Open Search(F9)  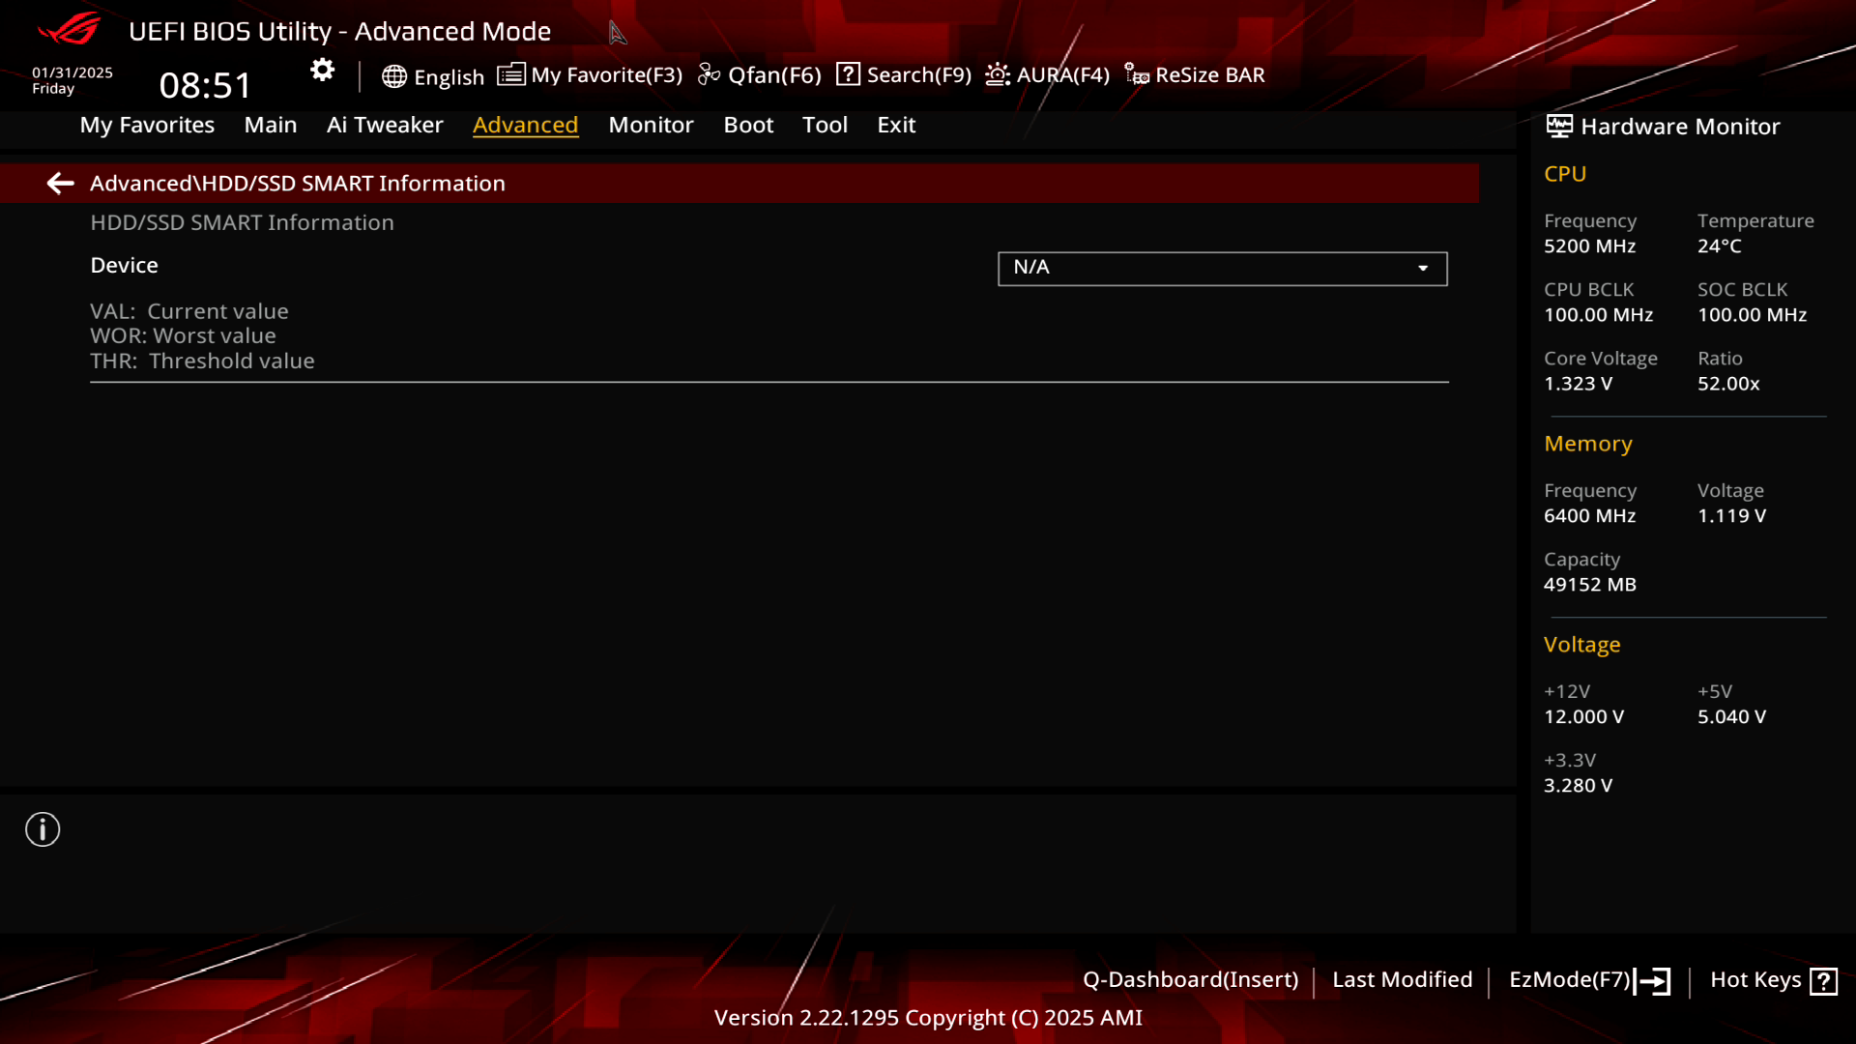pyautogui.click(x=918, y=75)
